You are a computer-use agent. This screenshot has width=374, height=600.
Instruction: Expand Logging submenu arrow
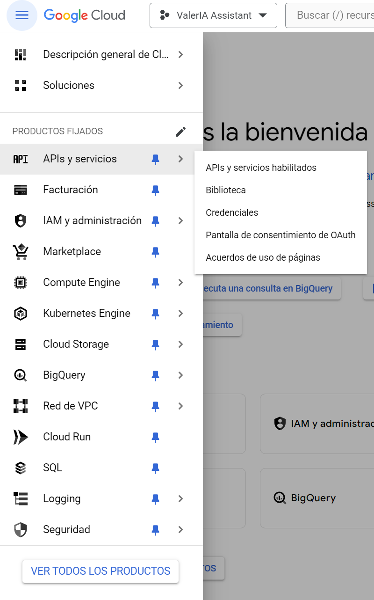click(x=181, y=499)
